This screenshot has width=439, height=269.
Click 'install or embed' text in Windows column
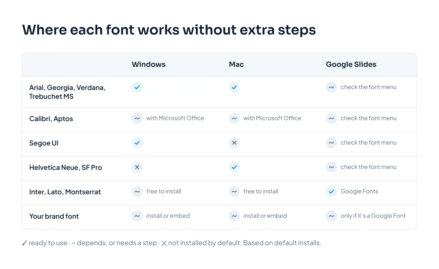point(168,216)
